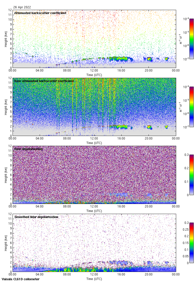Click the "Vaisala CL61D ceilometer" footer text

pos(21,279)
